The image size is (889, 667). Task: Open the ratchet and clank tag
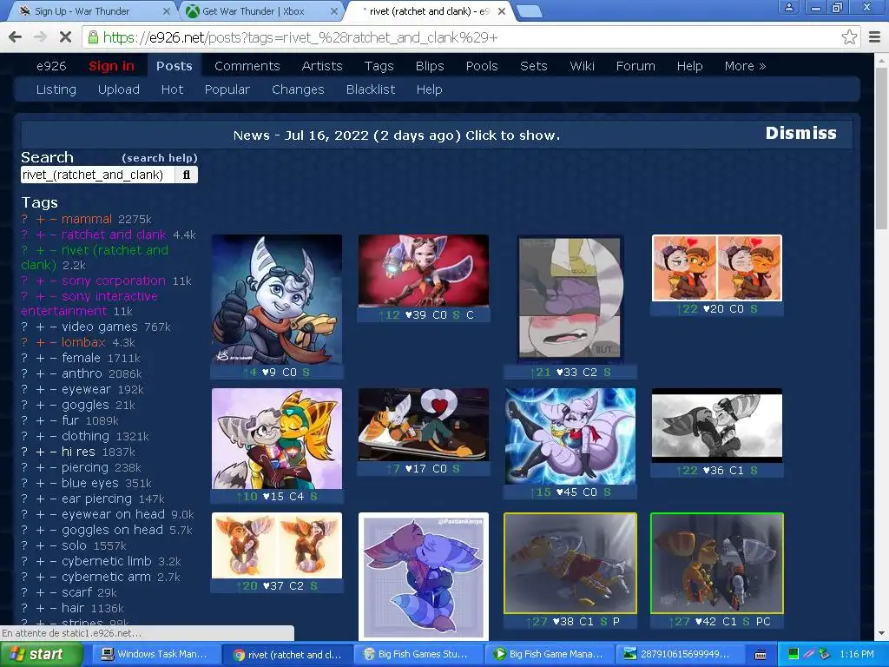[x=114, y=234]
